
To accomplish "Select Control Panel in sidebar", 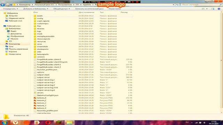I will point(18,49).
